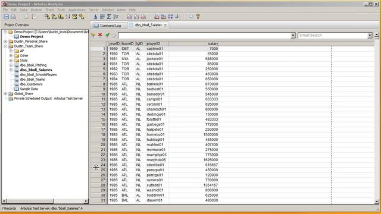Click the Sort icon with up-down arrows
Image resolution: width=381 pixels, height=214 pixels.
coord(67,17)
